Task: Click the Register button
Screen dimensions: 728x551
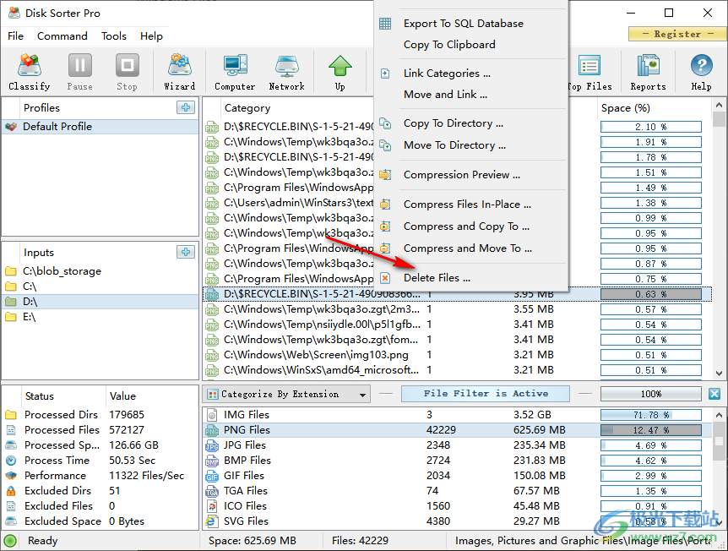Action: click(x=677, y=34)
